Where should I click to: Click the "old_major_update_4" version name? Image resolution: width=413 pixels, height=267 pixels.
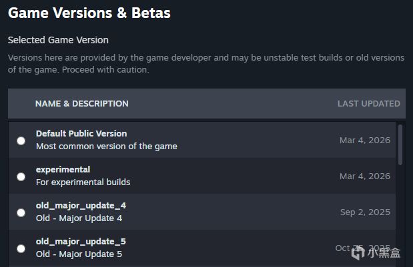81,206
